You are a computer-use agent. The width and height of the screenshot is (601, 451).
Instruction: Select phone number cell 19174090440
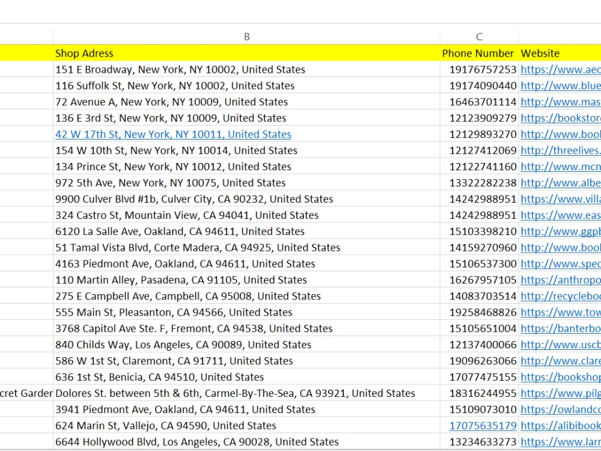pyautogui.click(x=479, y=85)
